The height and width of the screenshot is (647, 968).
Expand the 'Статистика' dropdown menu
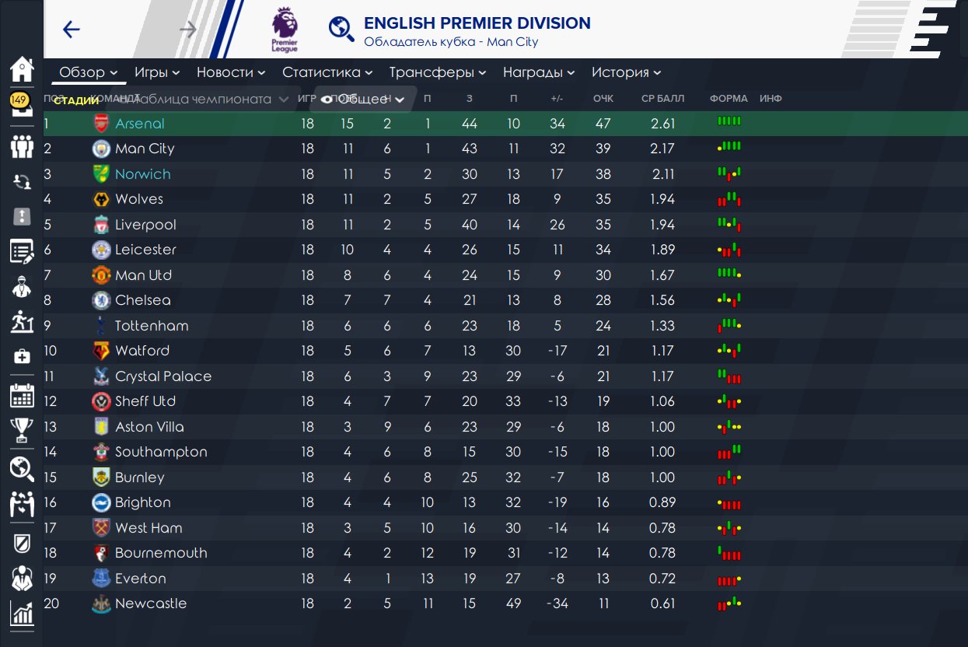click(327, 72)
